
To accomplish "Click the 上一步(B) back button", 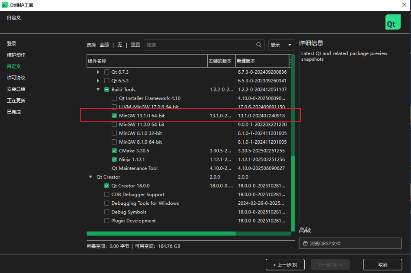I will click(x=285, y=265).
